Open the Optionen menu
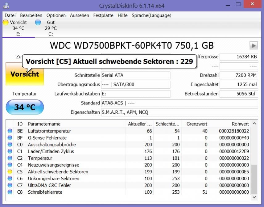 point(56,15)
